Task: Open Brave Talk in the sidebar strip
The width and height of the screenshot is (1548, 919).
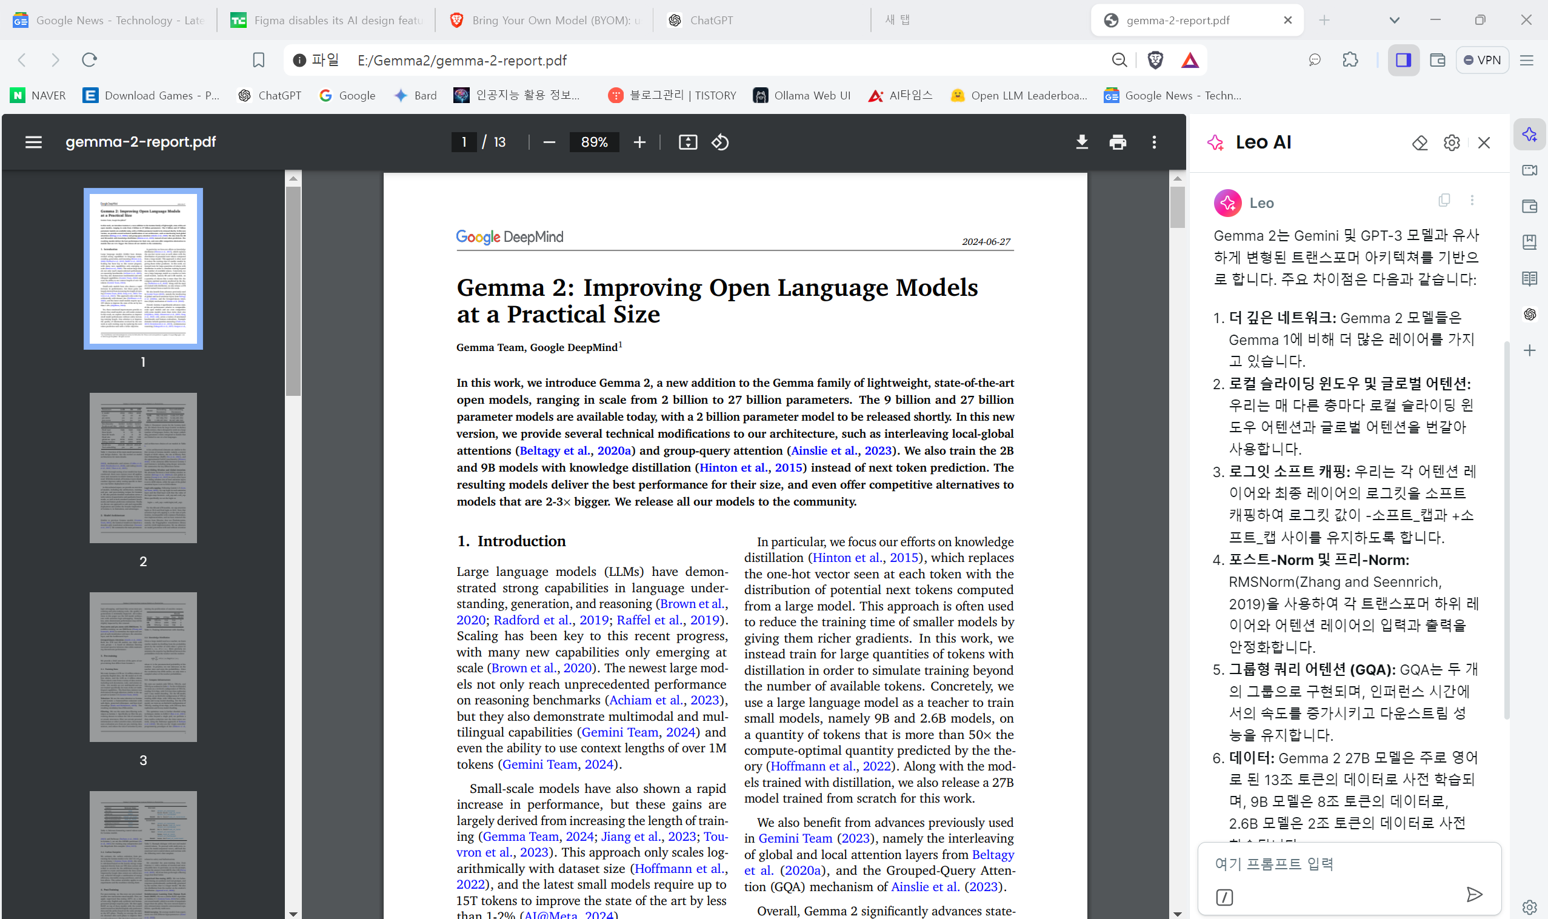Action: tap(1529, 170)
